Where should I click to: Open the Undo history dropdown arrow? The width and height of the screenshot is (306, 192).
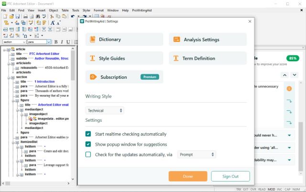78,17
